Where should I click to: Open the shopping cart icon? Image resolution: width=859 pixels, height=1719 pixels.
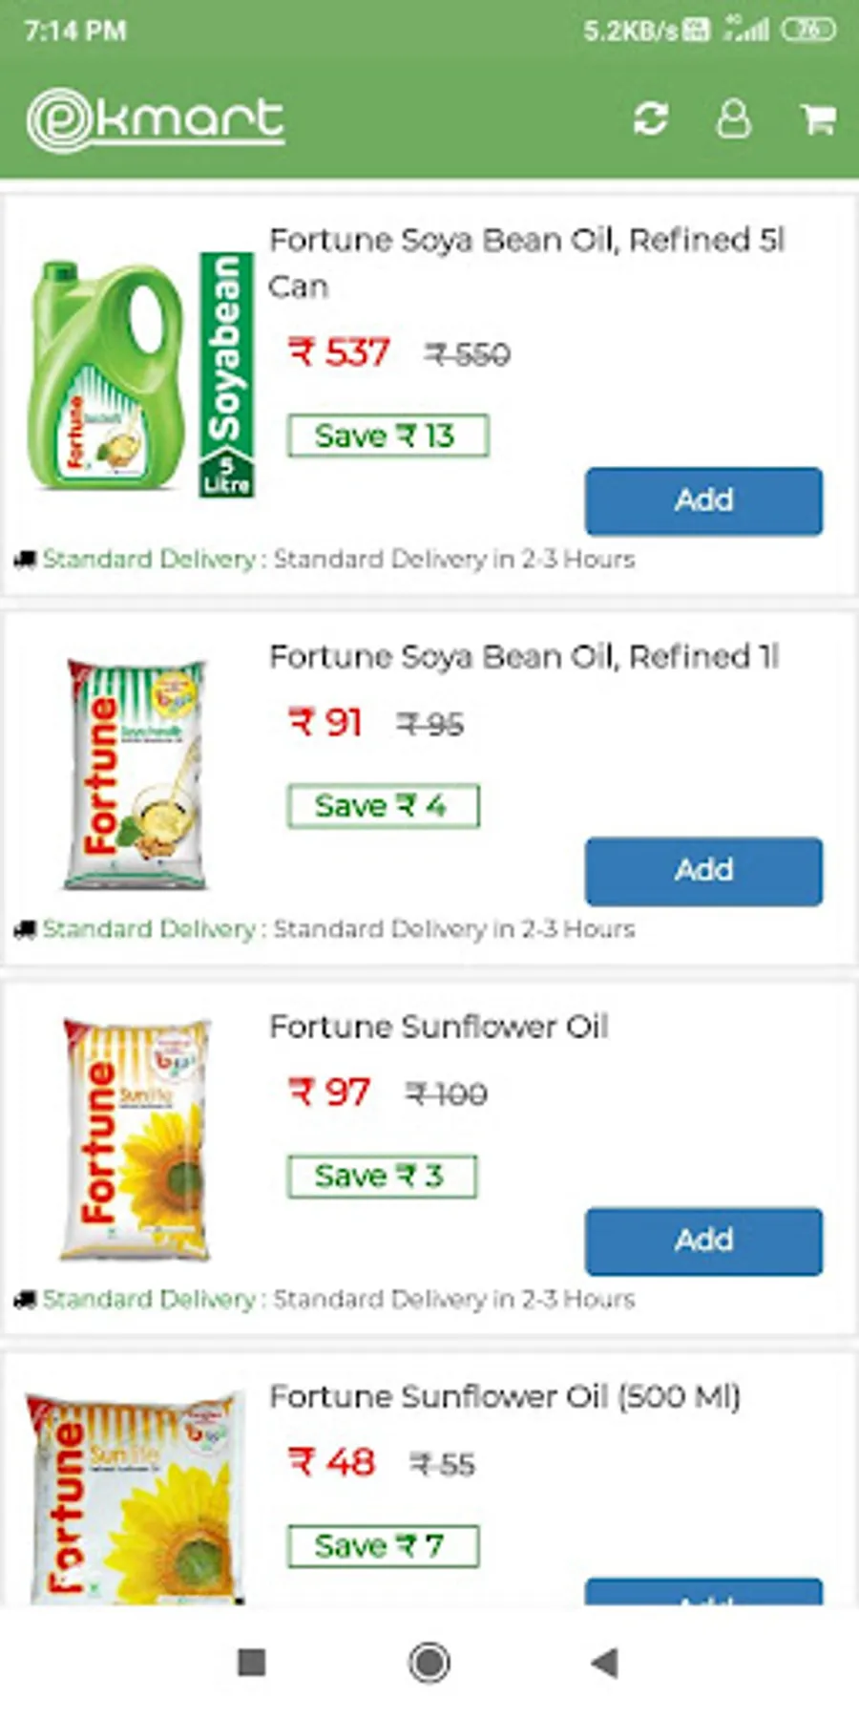coord(818,119)
